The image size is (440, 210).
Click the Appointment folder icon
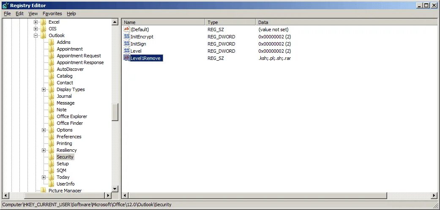(52, 49)
